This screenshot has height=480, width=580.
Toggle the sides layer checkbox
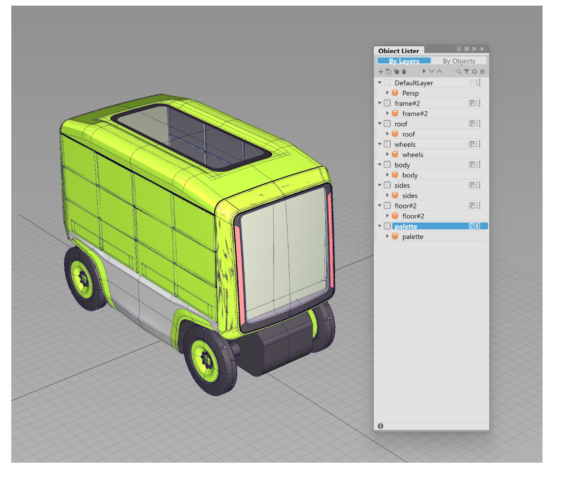pyautogui.click(x=387, y=185)
